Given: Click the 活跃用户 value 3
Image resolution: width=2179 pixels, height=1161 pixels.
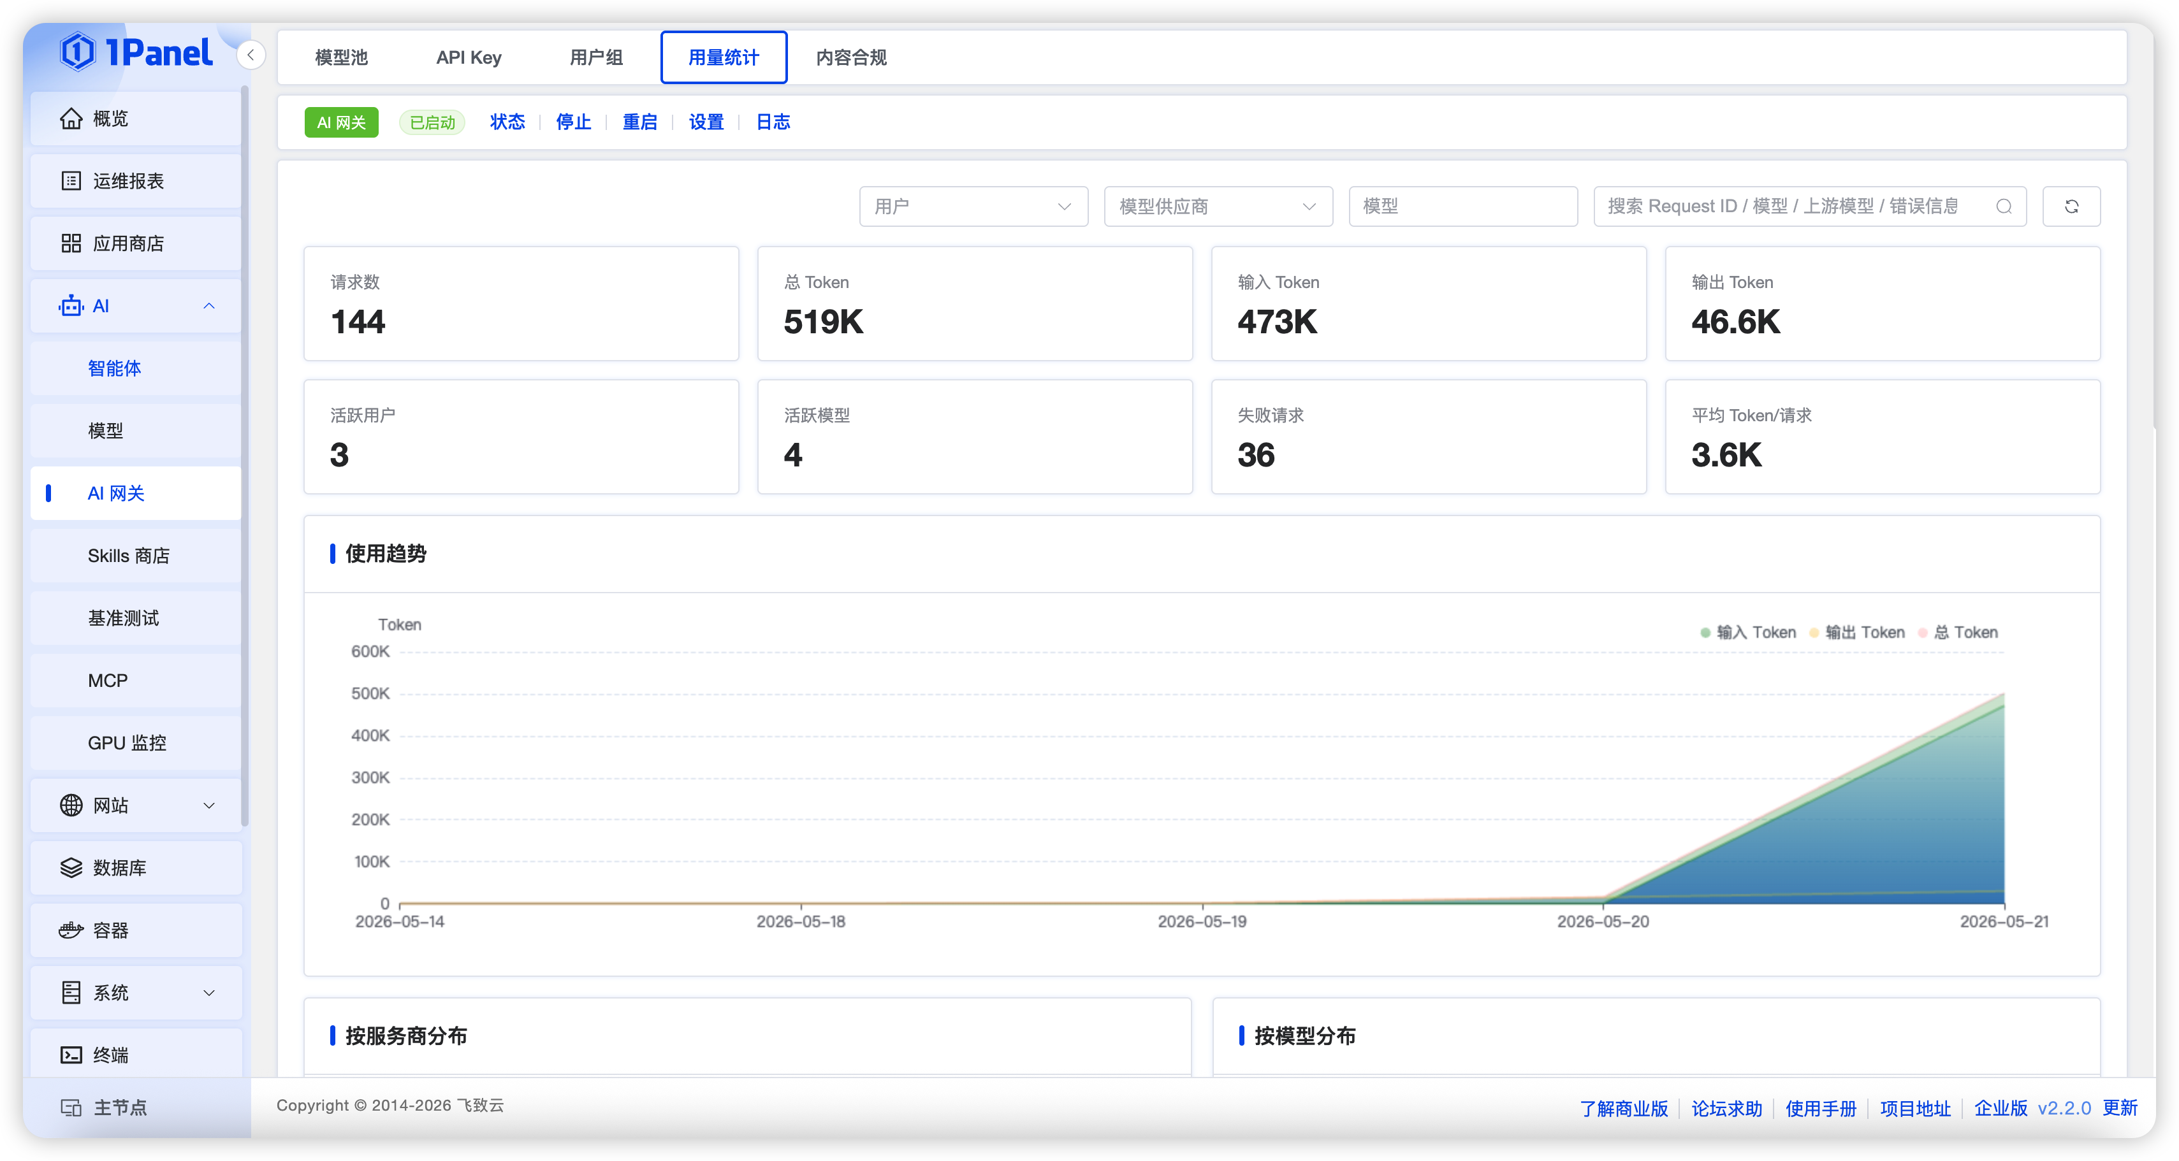Looking at the screenshot, I should [x=339, y=455].
